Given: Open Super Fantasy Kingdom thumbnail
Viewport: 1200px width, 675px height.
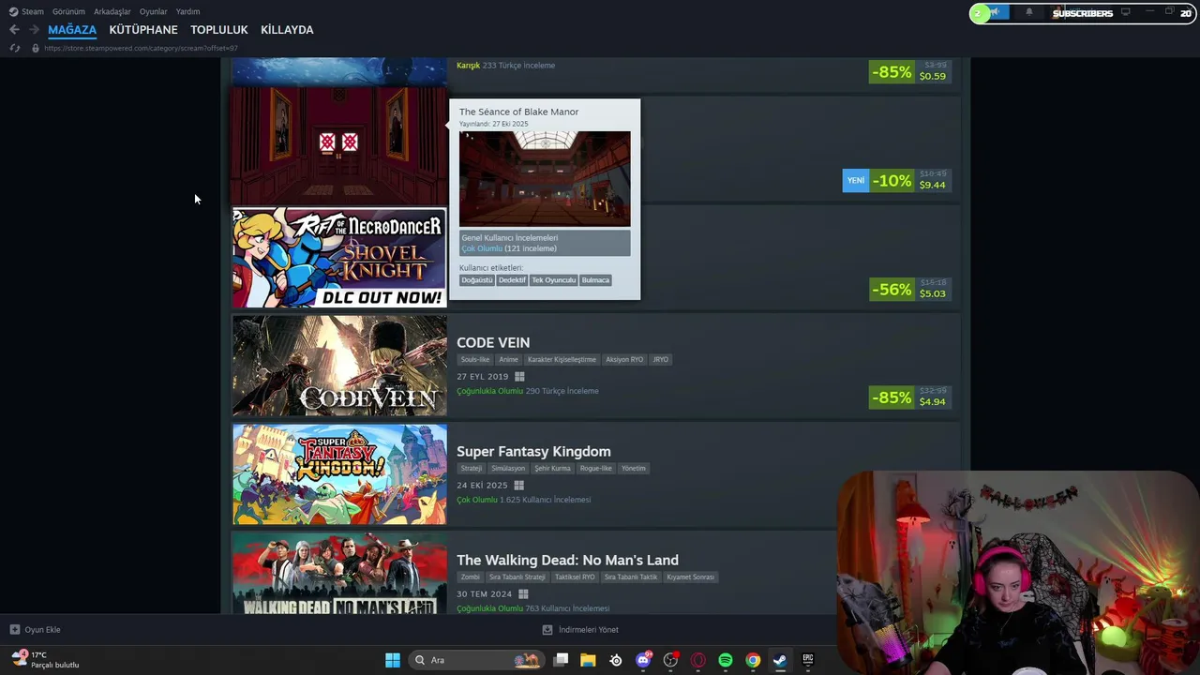Looking at the screenshot, I should 339,474.
